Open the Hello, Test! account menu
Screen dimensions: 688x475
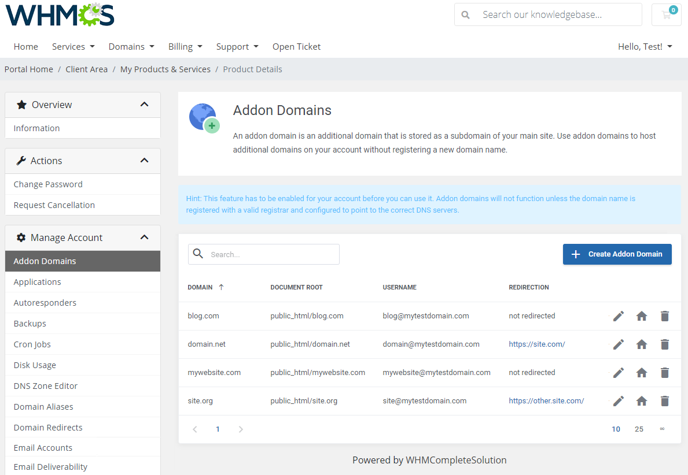coord(644,46)
